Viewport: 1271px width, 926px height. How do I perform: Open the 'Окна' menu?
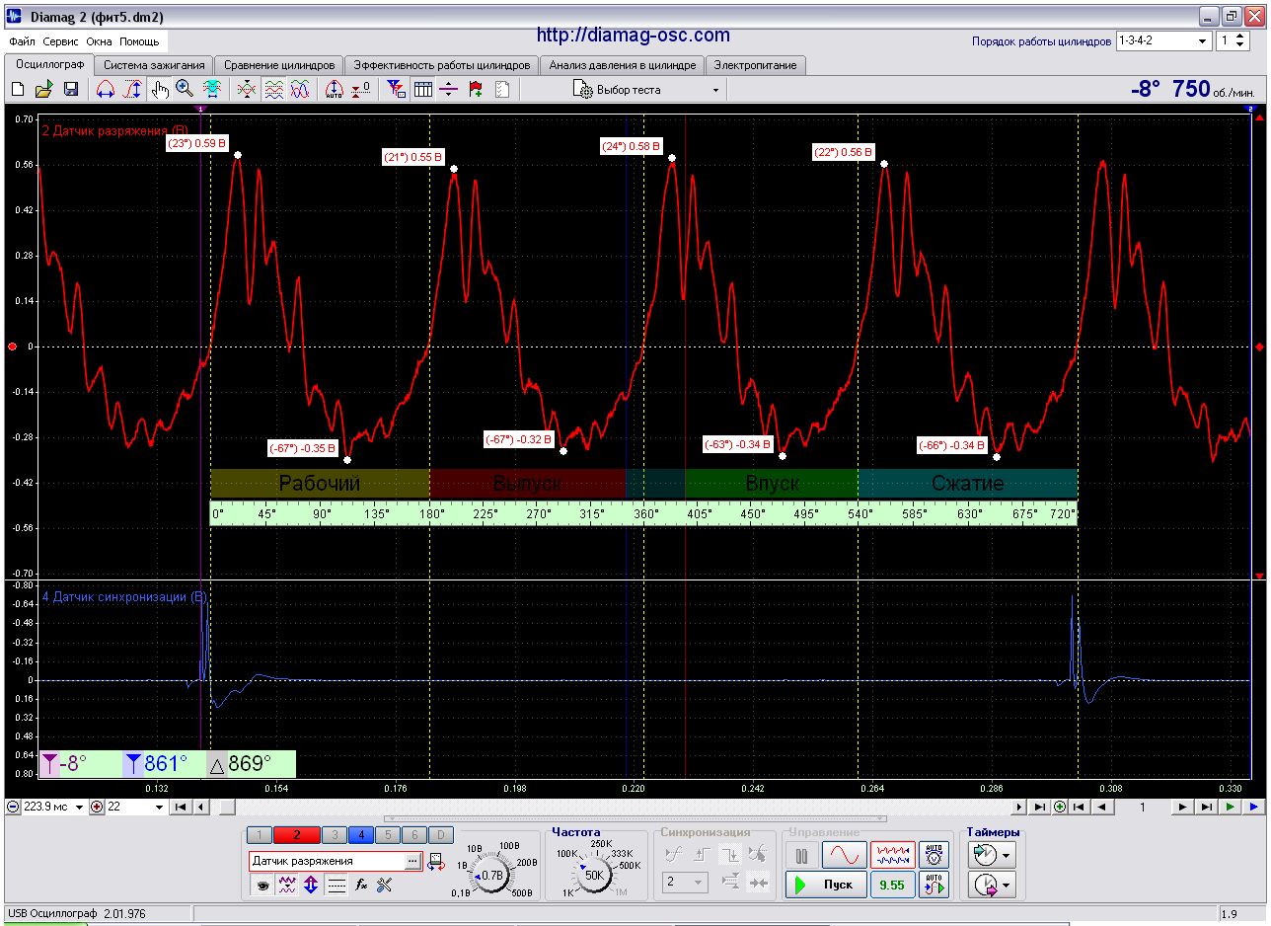pyautogui.click(x=99, y=42)
